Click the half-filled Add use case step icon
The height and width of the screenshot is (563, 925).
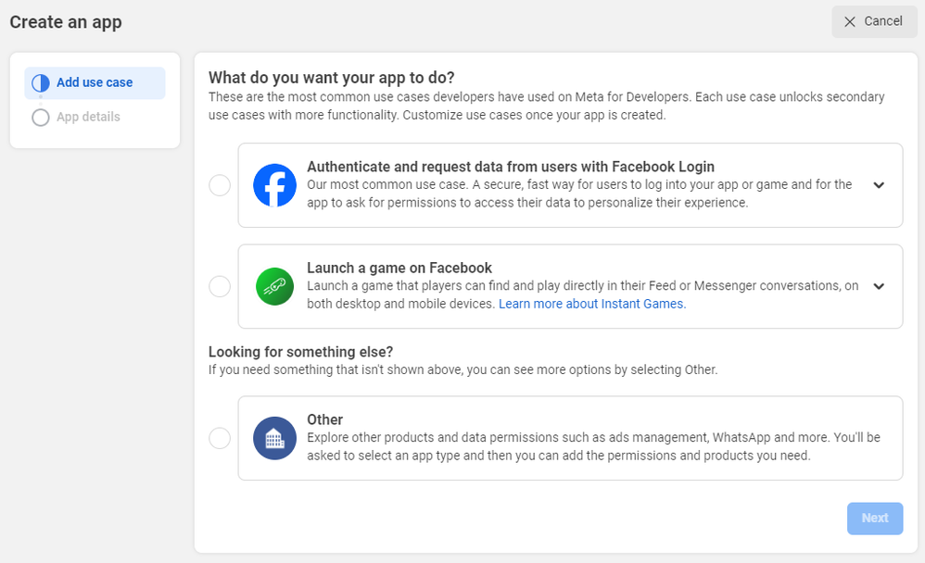click(x=41, y=83)
